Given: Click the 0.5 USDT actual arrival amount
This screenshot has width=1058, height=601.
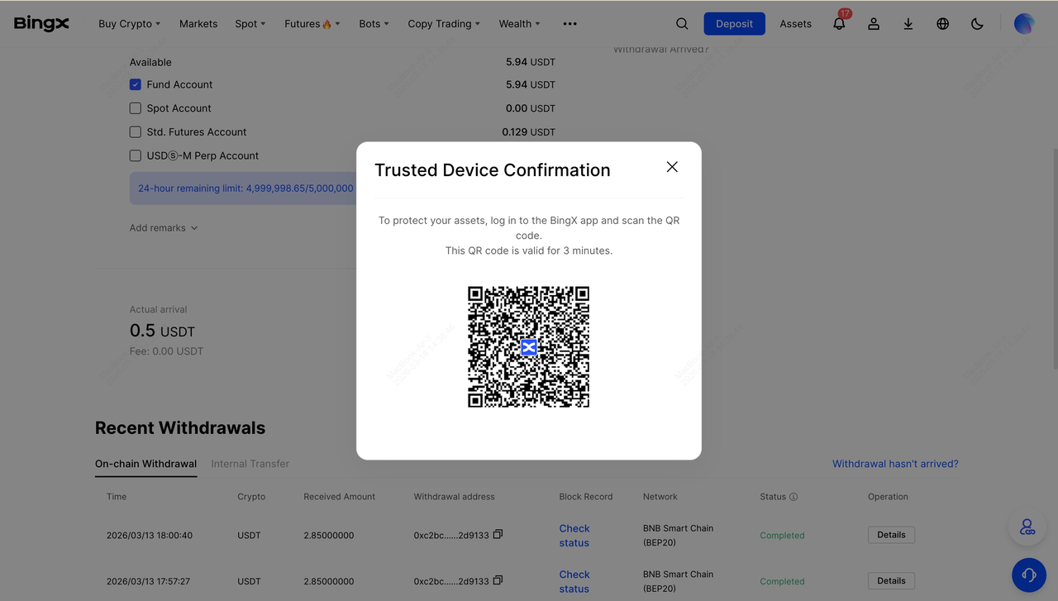Looking at the screenshot, I should click(162, 331).
